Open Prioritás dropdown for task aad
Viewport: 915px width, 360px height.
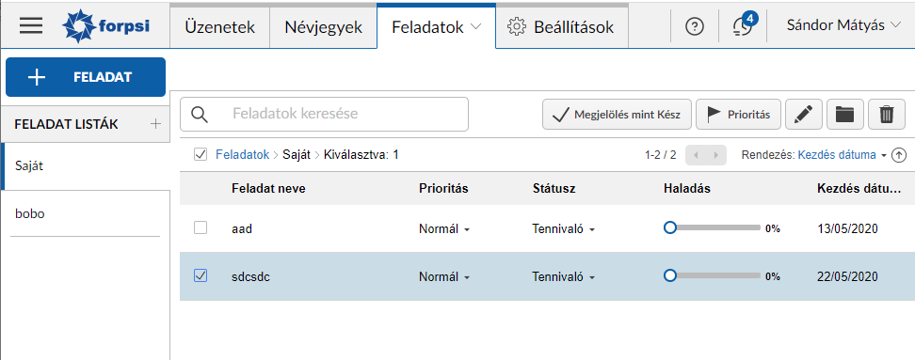tap(444, 229)
